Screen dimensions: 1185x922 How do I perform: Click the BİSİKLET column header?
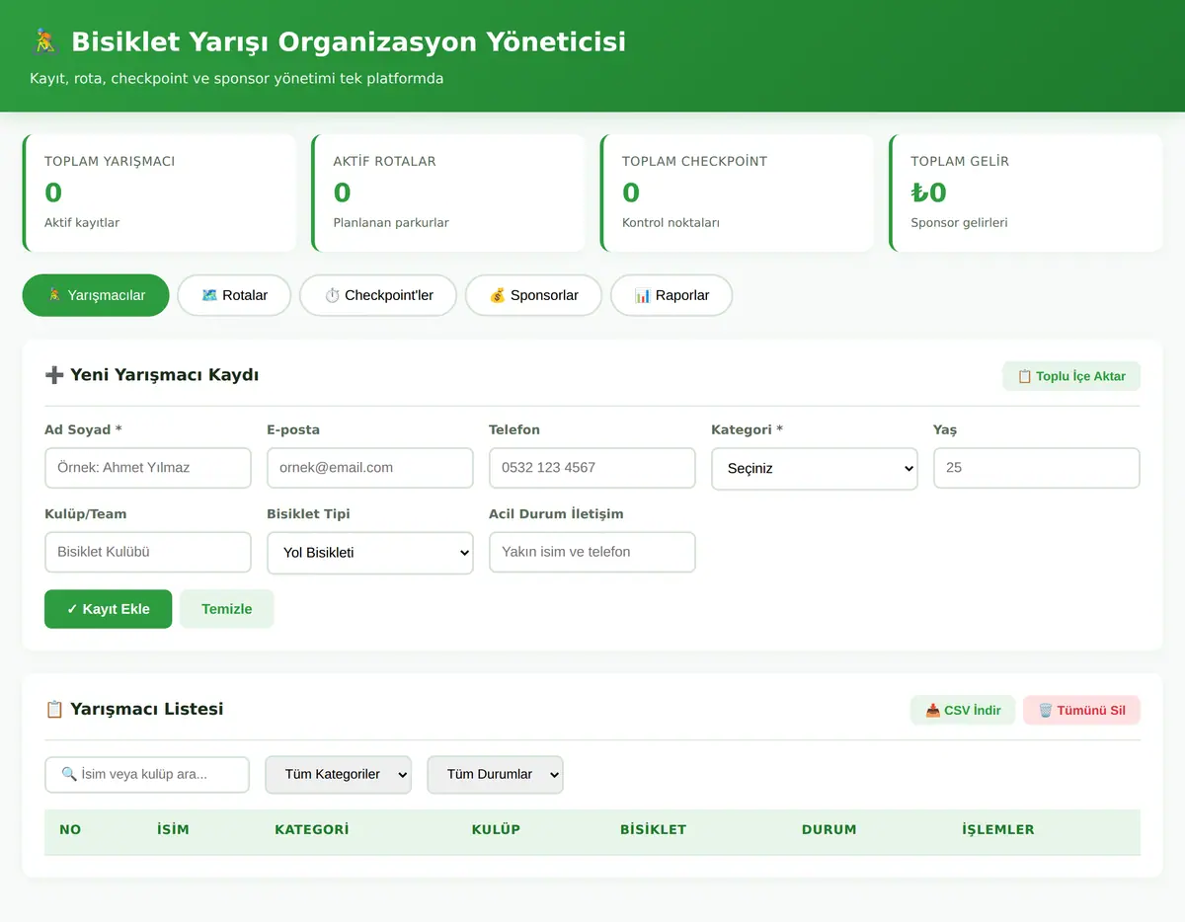[653, 829]
